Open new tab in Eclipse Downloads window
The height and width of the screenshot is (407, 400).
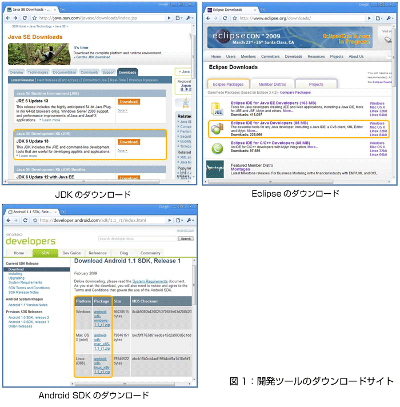263,10
